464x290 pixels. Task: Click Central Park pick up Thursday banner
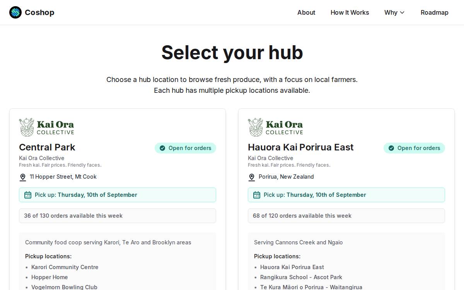pyautogui.click(x=118, y=195)
